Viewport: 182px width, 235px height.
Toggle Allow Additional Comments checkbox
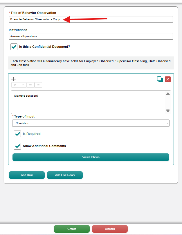click(17, 146)
